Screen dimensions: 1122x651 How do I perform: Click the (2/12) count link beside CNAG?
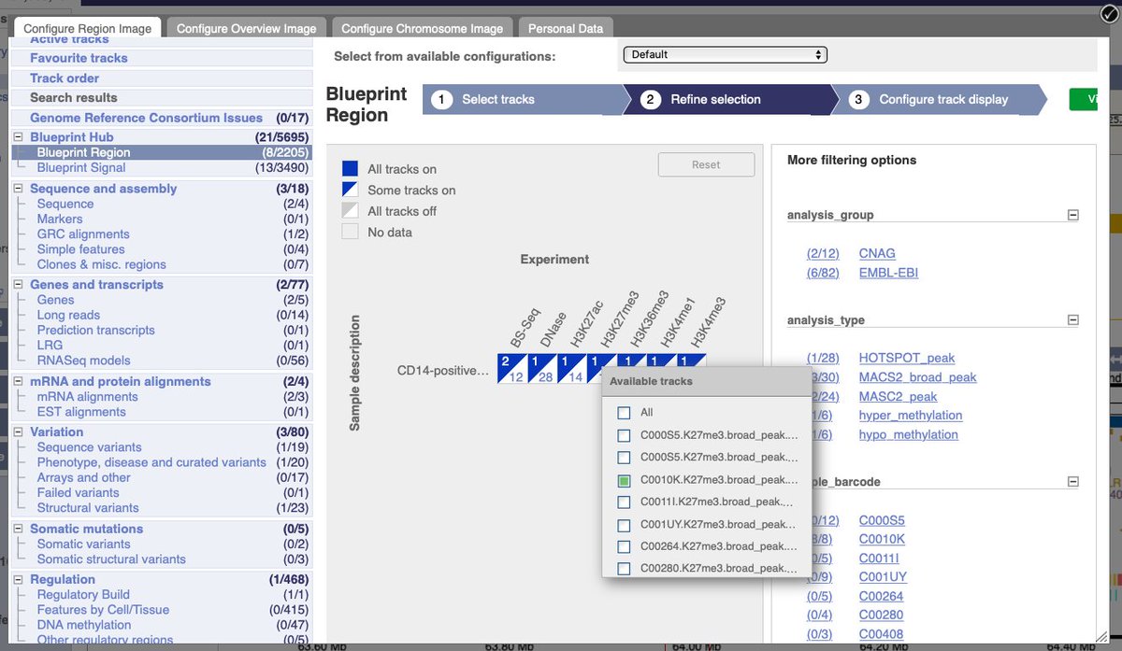click(823, 254)
